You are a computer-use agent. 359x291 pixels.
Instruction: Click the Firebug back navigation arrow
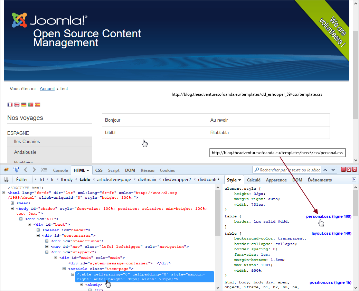coord(25,170)
